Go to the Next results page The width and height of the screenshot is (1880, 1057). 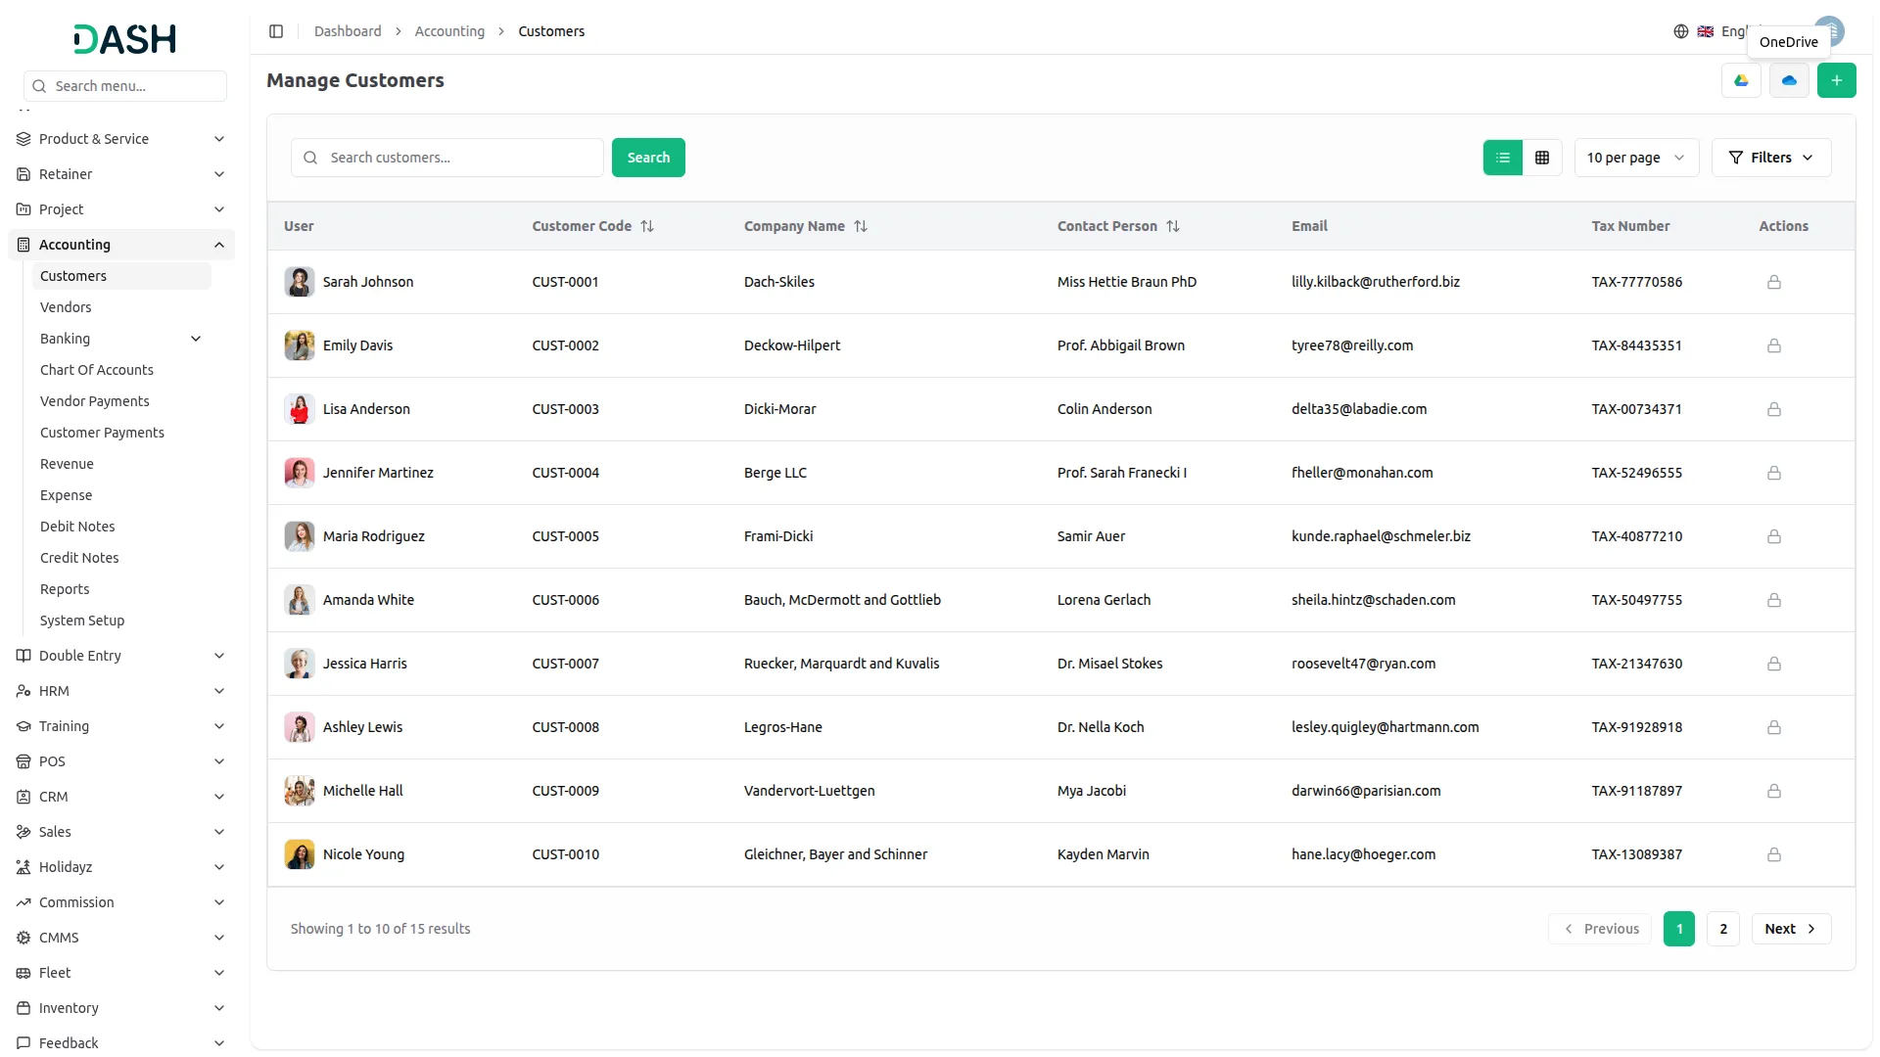coord(1790,929)
